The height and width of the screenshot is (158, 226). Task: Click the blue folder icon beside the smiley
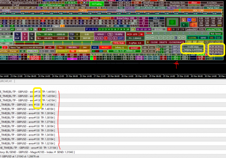tap(189, 20)
